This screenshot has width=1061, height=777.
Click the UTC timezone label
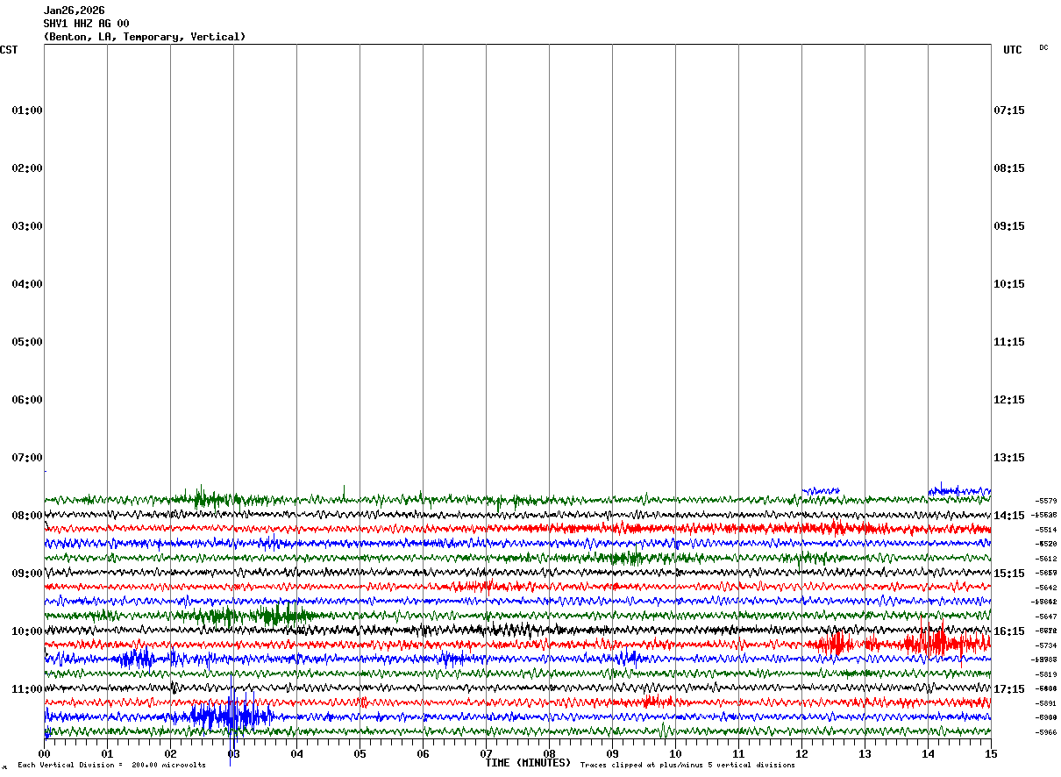pyautogui.click(x=1013, y=50)
